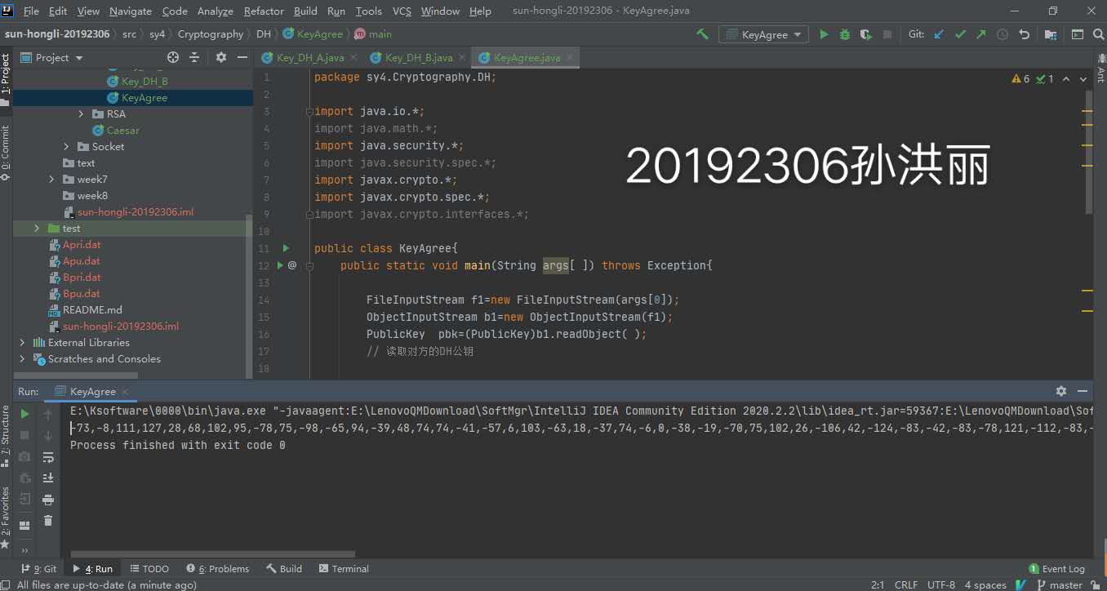
Task: Expand the test folder
Action: [x=37, y=229]
